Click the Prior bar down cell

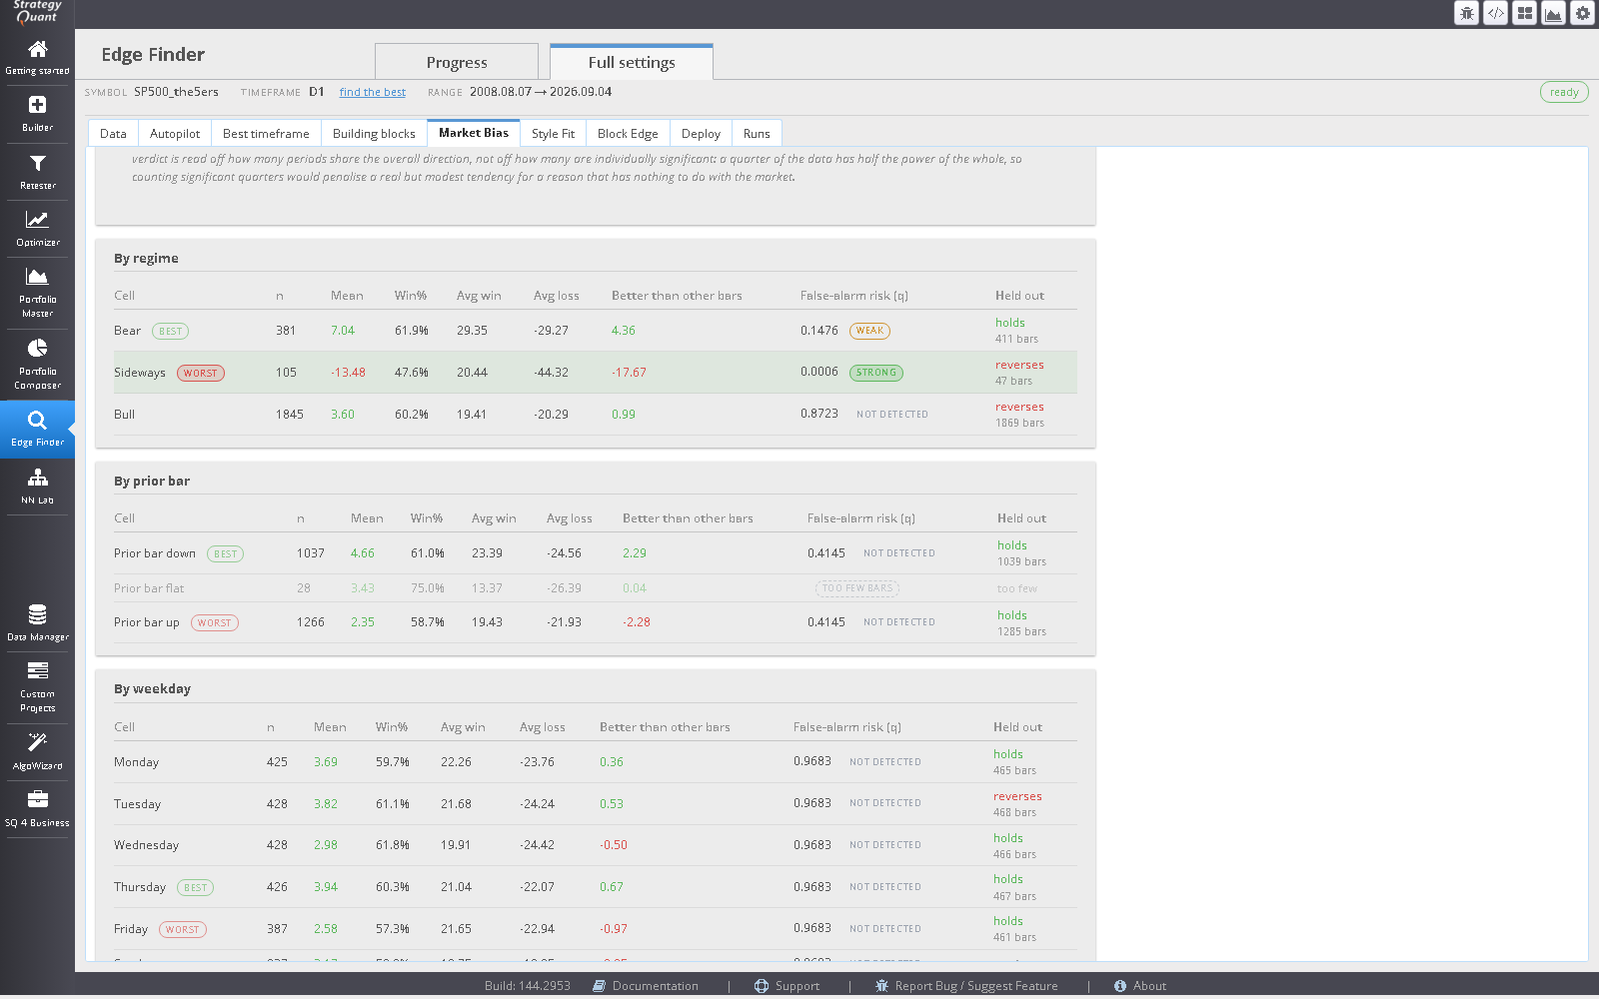coord(155,553)
